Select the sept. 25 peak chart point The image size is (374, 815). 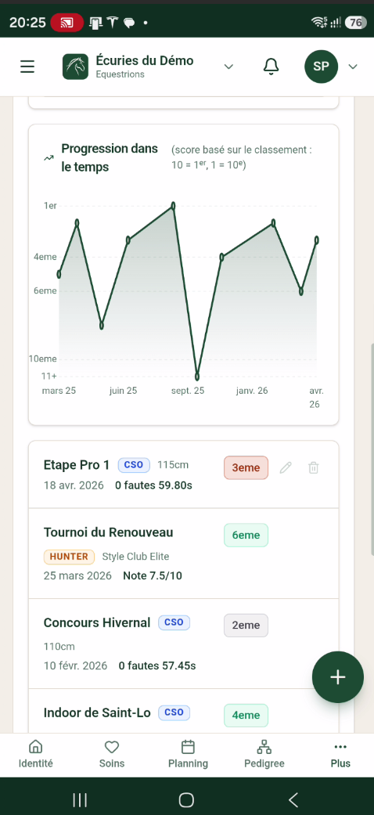tap(173, 206)
